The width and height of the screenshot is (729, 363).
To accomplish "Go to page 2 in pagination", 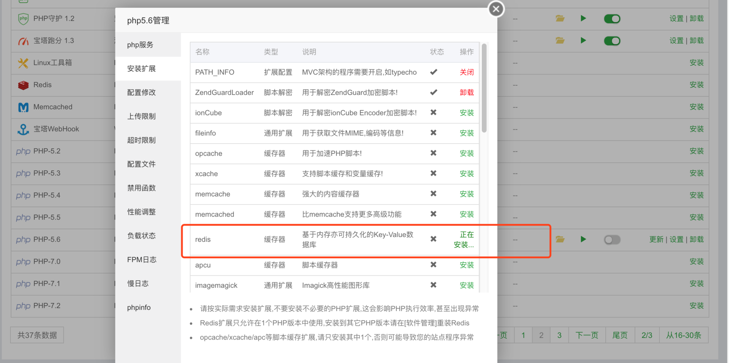I will (541, 335).
